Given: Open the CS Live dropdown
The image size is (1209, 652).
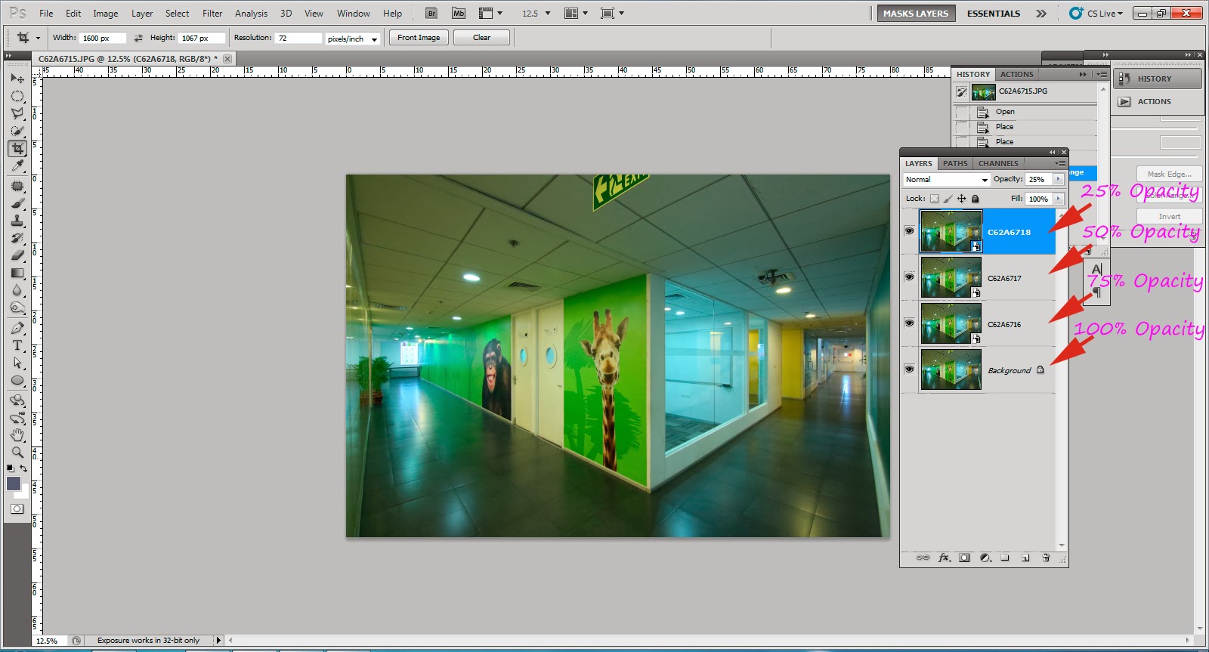Looking at the screenshot, I should point(1096,14).
